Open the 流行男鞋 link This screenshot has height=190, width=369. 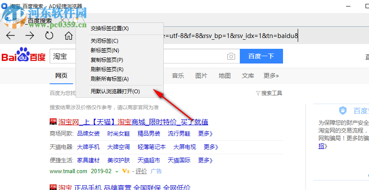pyautogui.click(x=179, y=134)
